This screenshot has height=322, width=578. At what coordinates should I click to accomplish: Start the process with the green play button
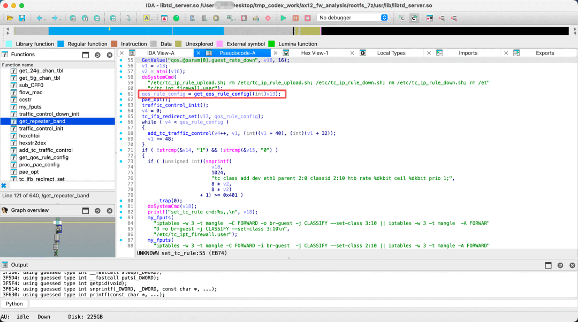(284, 18)
